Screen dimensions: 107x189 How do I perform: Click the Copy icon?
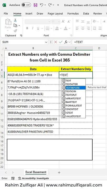(15, 25)
